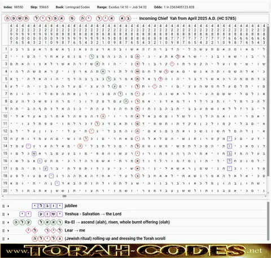Click the Odds value 1 in 2363405123.828

(x=179, y=7)
